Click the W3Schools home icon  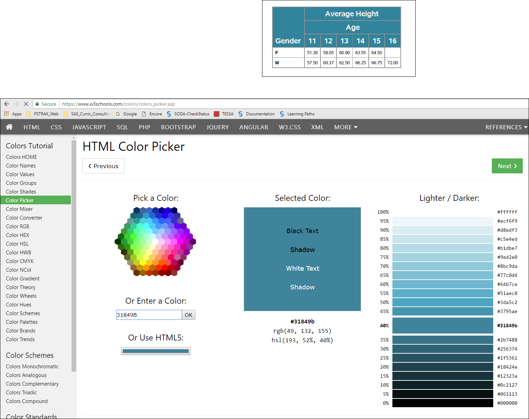tap(9, 127)
